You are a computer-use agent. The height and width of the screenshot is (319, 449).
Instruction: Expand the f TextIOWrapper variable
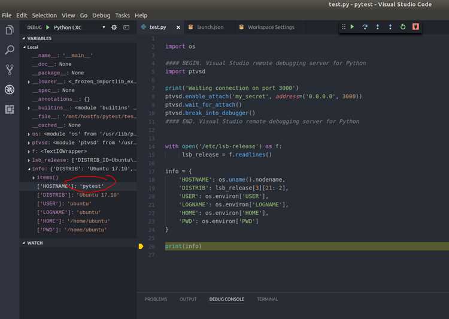[x=29, y=152]
